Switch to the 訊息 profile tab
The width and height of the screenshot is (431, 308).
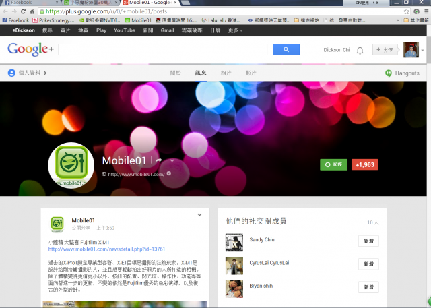pyautogui.click(x=201, y=73)
